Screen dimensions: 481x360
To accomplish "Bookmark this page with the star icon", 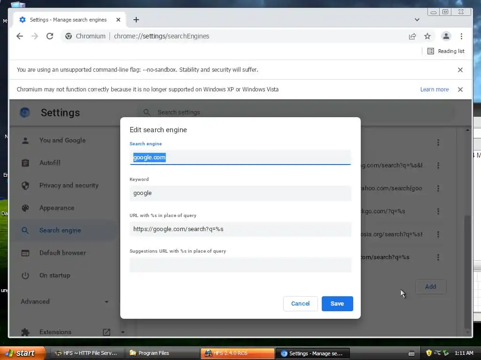I will click(427, 37).
